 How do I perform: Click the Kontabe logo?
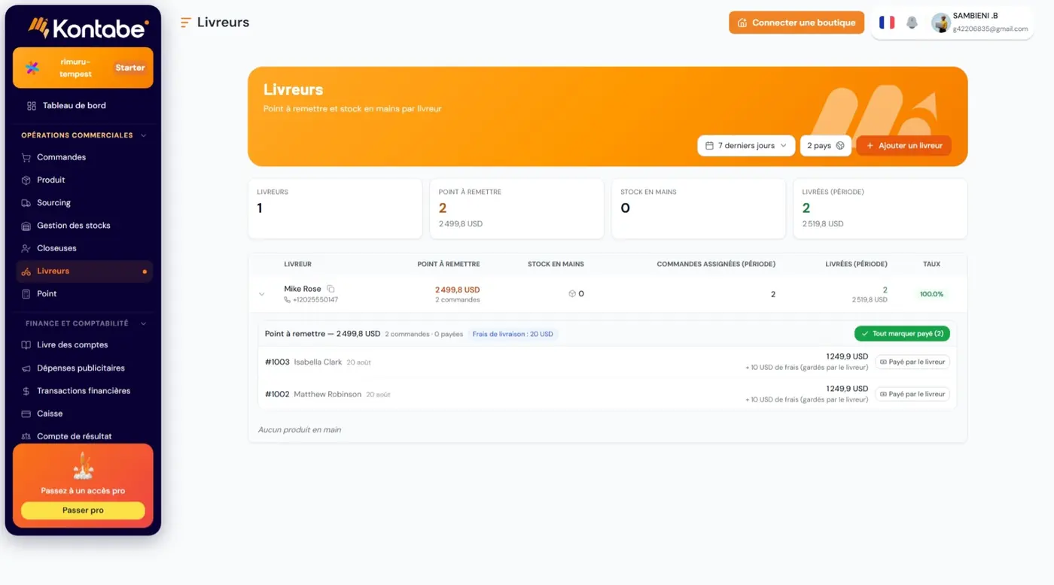click(x=88, y=28)
